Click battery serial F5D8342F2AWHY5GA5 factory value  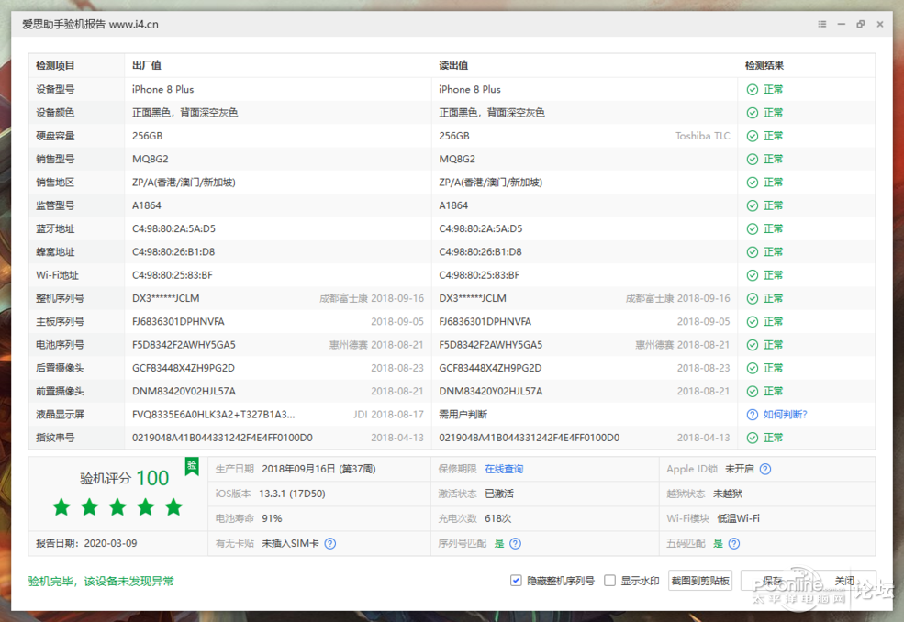pyautogui.click(x=184, y=345)
